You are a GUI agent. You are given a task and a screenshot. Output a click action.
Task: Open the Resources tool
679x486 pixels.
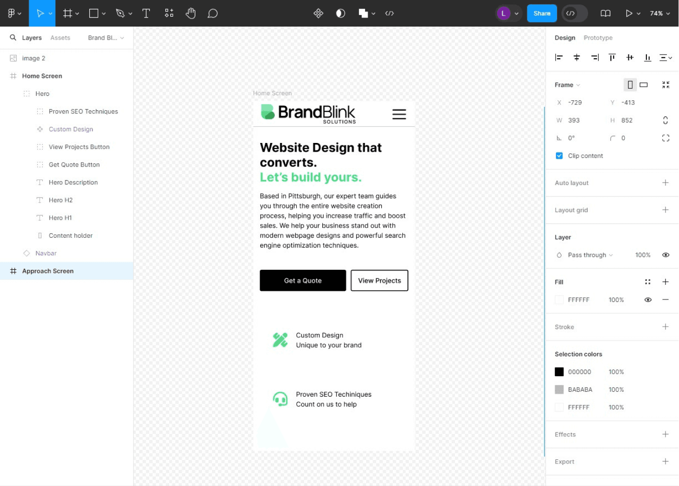[169, 14]
